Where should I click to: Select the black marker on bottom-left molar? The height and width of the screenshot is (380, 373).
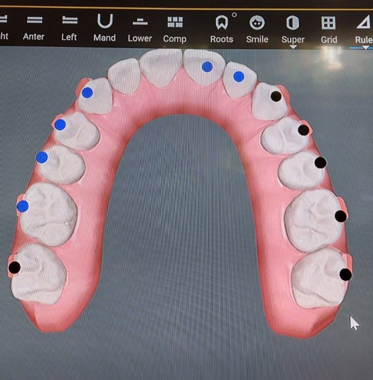click(15, 268)
